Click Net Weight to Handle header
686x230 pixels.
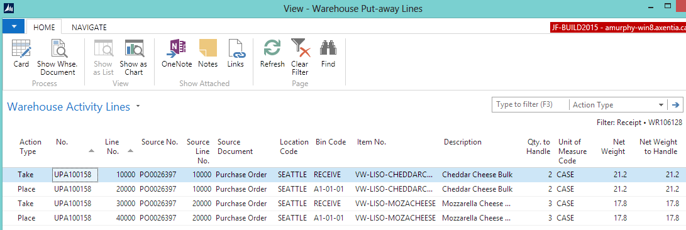pyautogui.click(x=658, y=146)
